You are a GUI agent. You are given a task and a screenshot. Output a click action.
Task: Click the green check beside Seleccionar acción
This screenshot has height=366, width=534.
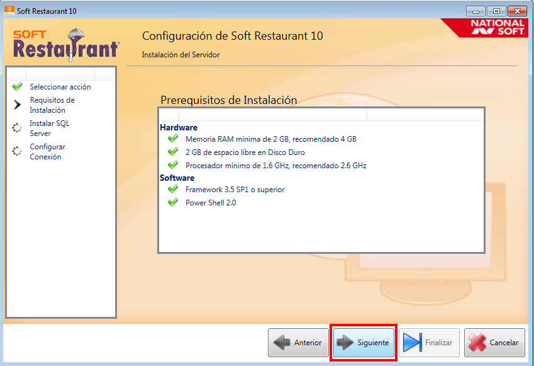click(17, 87)
